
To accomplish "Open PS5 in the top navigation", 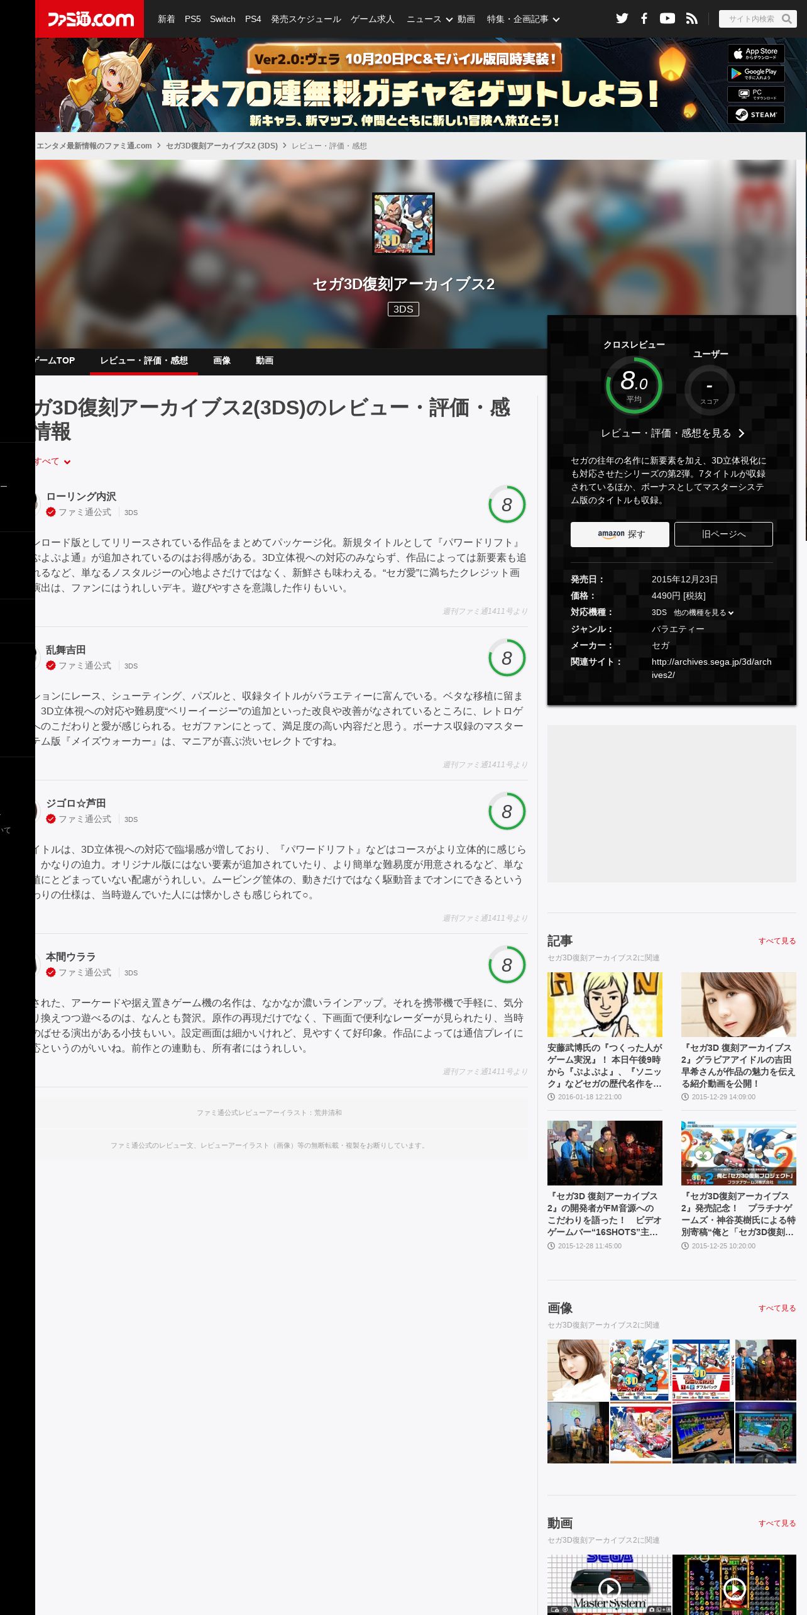I will point(193,19).
